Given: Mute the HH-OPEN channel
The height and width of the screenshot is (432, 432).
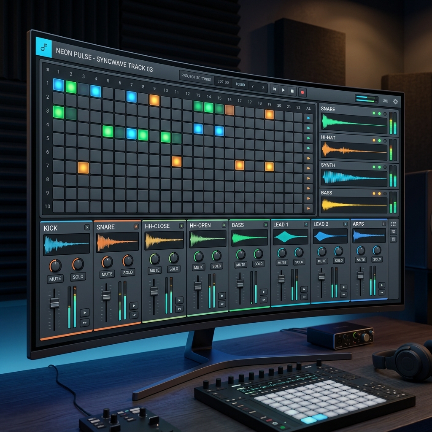Looking at the screenshot, I should [198, 267].
